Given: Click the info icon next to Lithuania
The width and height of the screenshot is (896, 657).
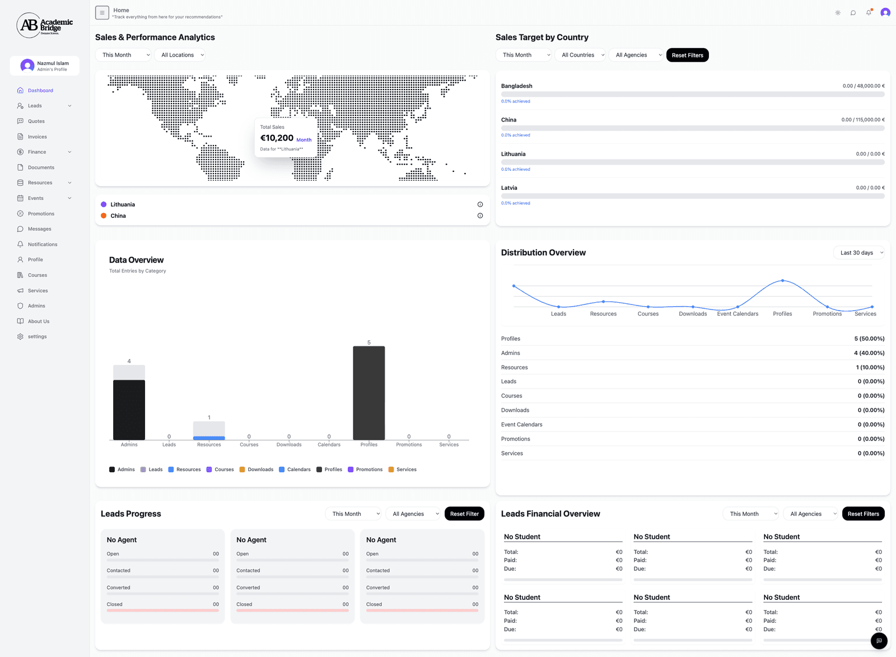Looking at the screenshot, I should tap(480, 204).
